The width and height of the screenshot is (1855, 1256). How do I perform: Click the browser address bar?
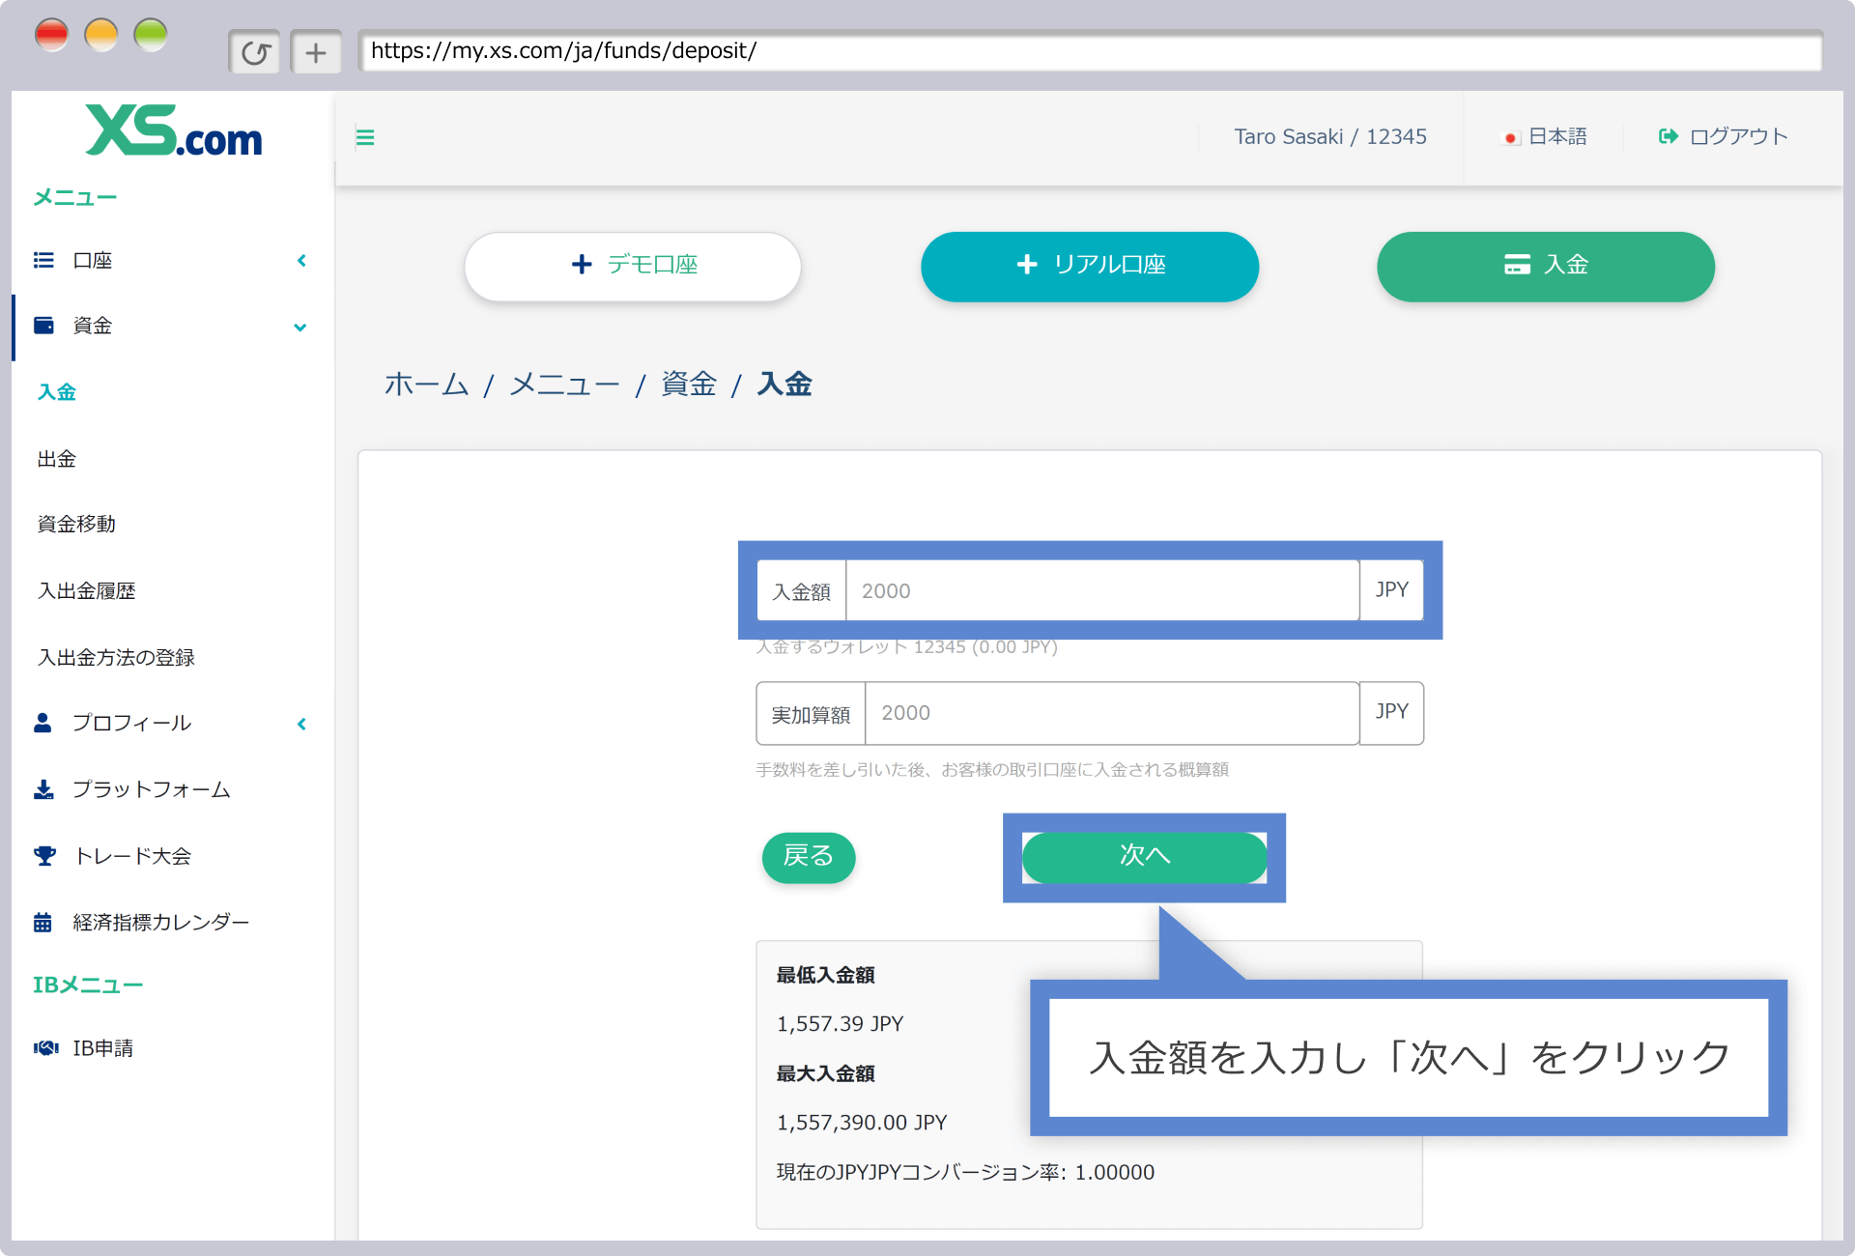click(1090, 50)
